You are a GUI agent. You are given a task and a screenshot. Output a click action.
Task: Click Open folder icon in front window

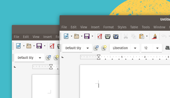click(x=76, y=36)
